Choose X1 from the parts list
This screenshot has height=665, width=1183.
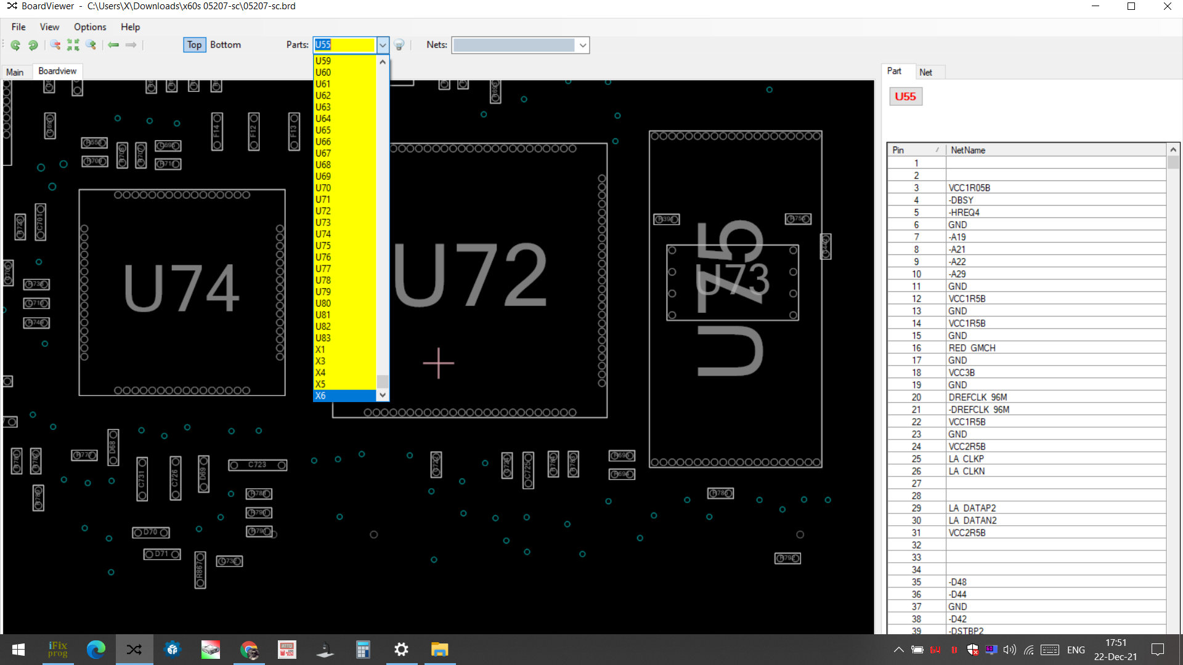click(x=345, y=350)
